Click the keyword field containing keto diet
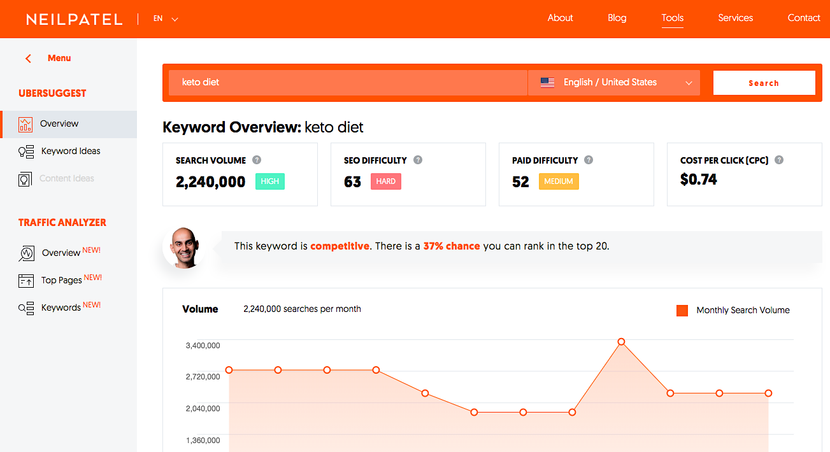The image size is (830, 452). coord(348,83)
